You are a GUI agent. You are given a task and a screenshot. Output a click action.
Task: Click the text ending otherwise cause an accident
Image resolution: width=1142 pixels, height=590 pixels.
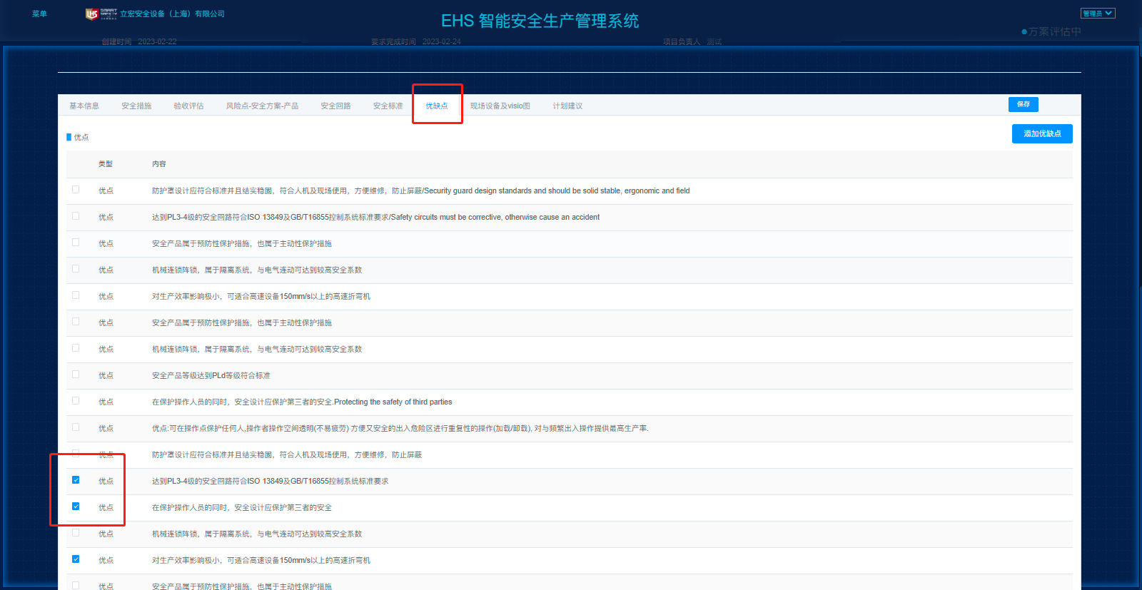click(375, 217)
